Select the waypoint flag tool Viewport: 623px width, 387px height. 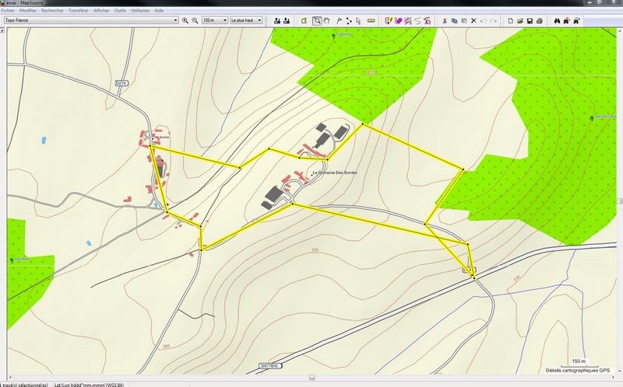[x=339, y=20]
